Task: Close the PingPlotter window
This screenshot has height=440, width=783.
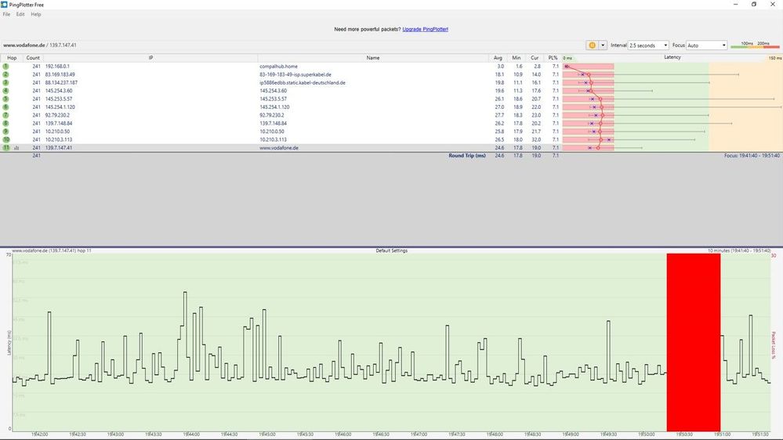Action: [772, 5]
